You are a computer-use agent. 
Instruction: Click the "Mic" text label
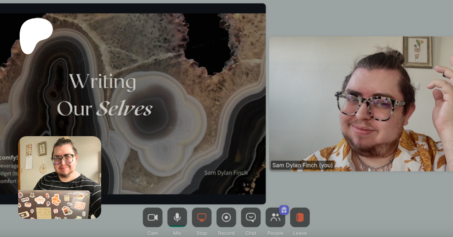click(x=177, y=233)
